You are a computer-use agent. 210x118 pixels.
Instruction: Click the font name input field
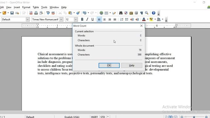point(46,19)
